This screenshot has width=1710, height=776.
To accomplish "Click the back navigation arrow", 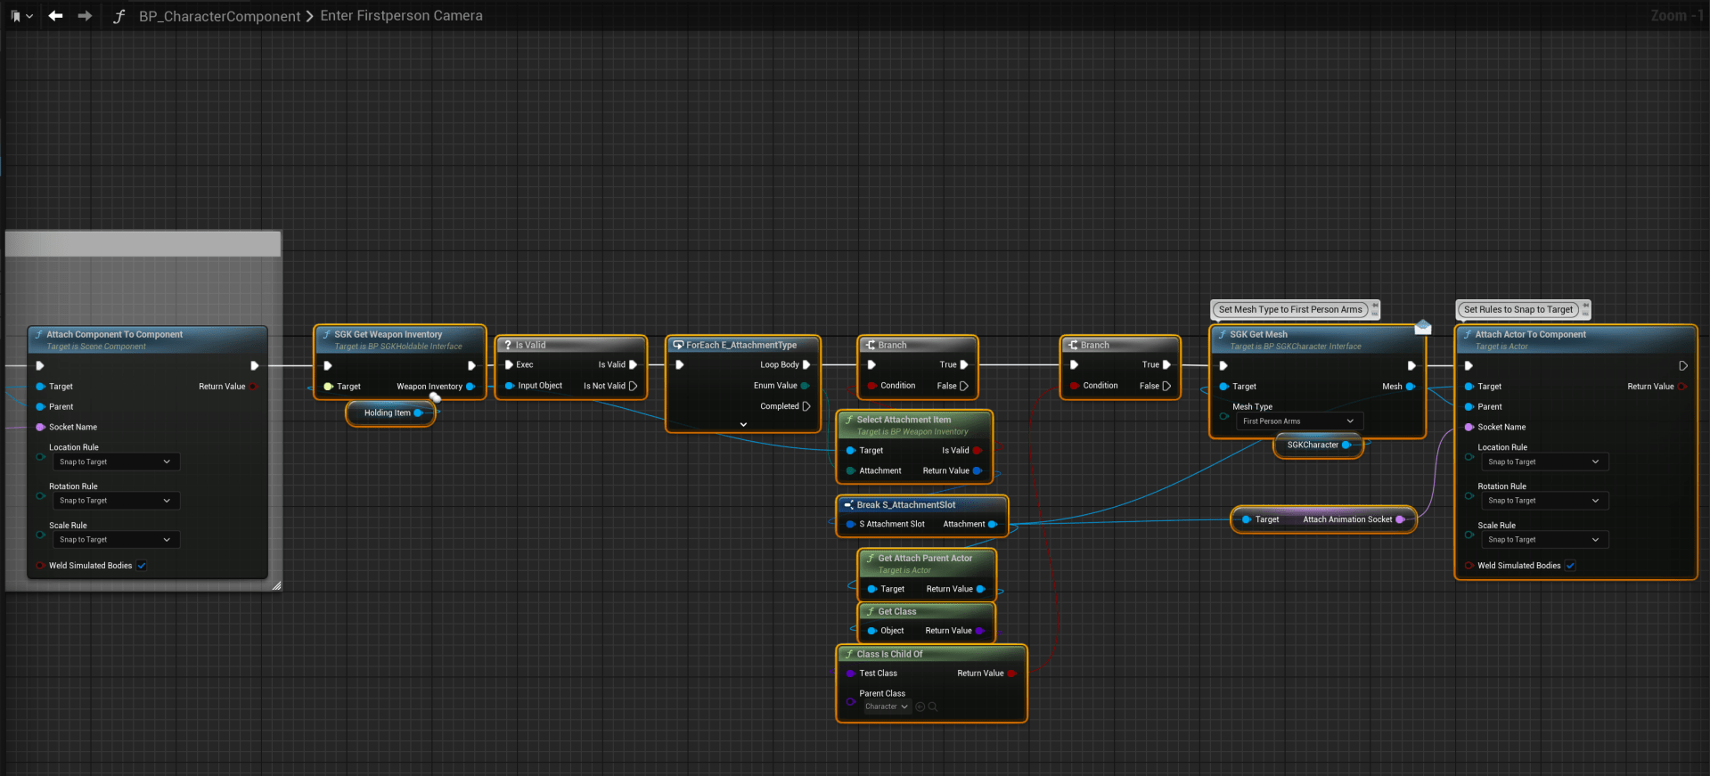I will [55, 16].
